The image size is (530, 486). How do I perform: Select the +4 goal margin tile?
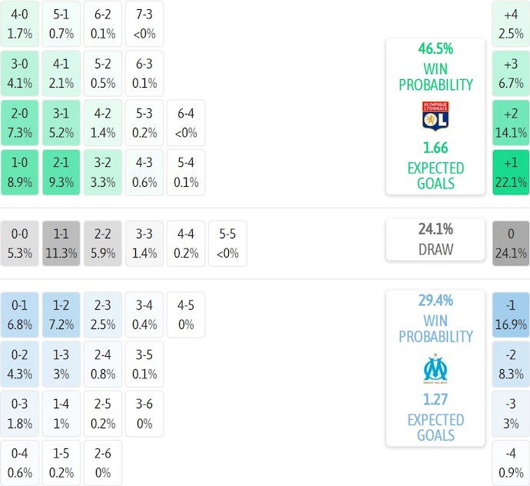(x=511, y=24)
